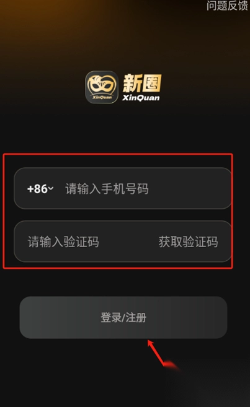Image resolution: width=250 pixels, height=407 pixels.
Task: Click the golden 新圈 title text
Action: [142, 83]
